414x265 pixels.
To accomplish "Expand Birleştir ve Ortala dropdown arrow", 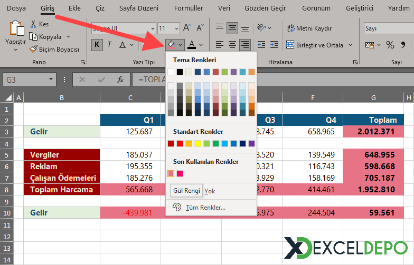I will pos(351,45).
